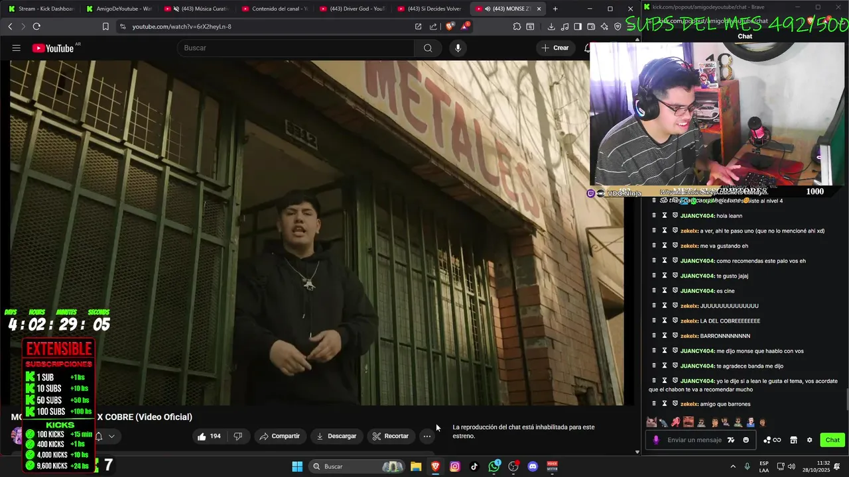Viewport: 849px width, 477px height.
Task: Bookmark this page icon
Action: tap(105, 26)
